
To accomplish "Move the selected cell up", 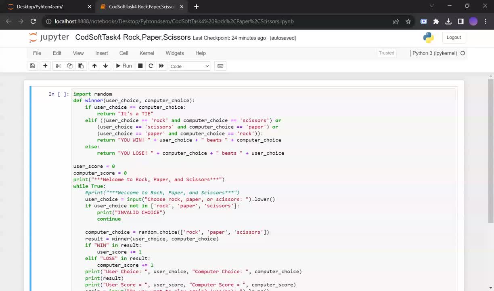I will (94, 66).
